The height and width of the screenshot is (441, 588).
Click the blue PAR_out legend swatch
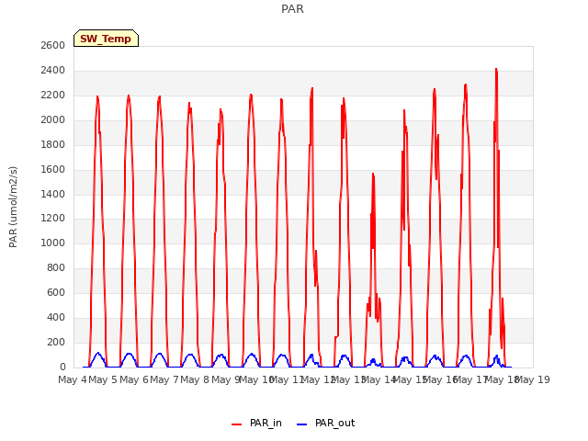tap(302, 424)
